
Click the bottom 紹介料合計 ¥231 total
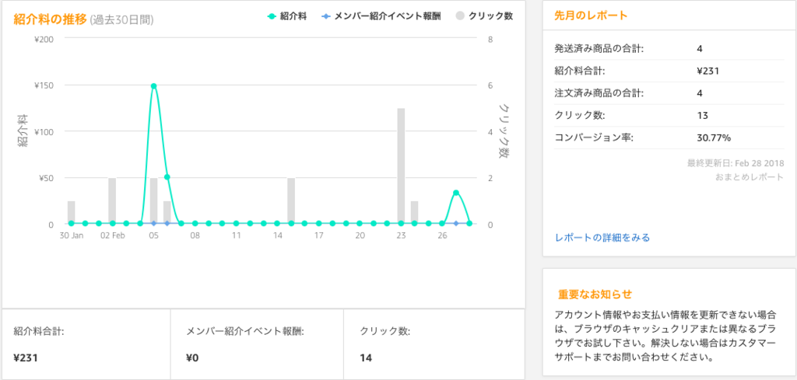click(26, 357)
